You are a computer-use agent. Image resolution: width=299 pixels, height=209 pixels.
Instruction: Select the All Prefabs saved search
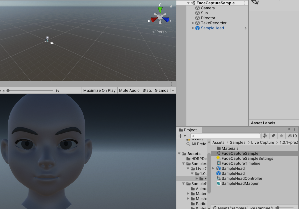tap(199, 144)
